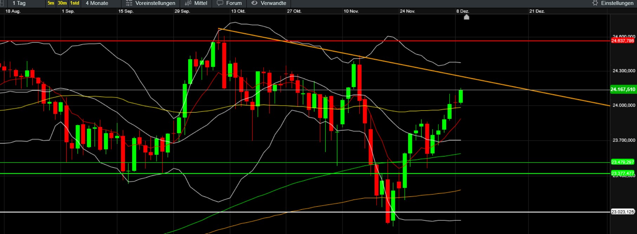Click the 24.300,000 price axis label
Screen dimensions: 637x234
(624, 71)
